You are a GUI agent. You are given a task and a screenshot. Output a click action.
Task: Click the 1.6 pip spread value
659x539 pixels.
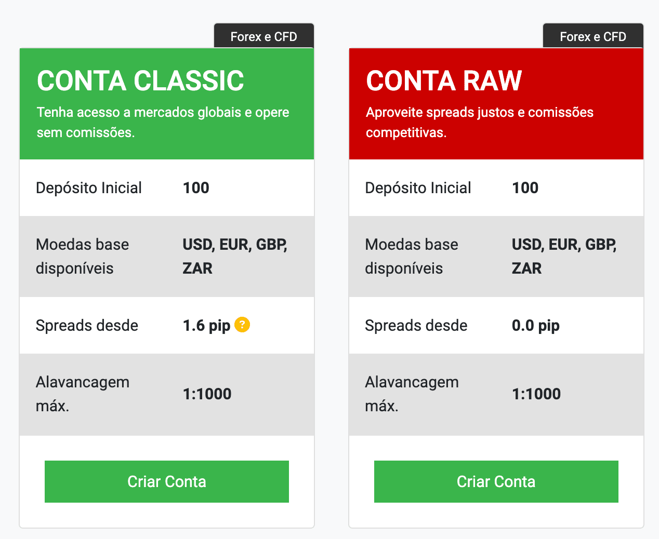tap(206, 326)
